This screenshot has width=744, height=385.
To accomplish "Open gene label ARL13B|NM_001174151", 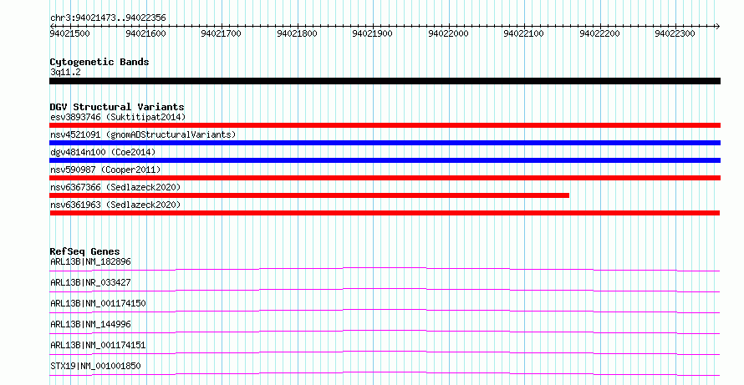I will 98,345.
